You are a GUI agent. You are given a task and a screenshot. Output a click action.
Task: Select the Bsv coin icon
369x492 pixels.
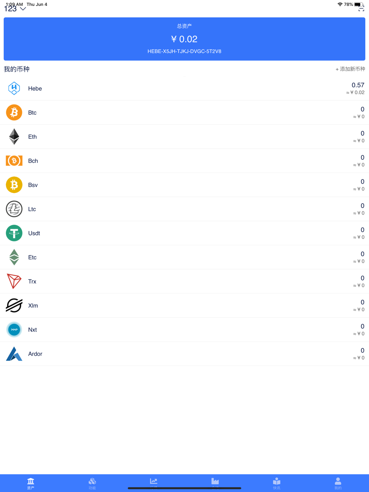click(14, 185)
